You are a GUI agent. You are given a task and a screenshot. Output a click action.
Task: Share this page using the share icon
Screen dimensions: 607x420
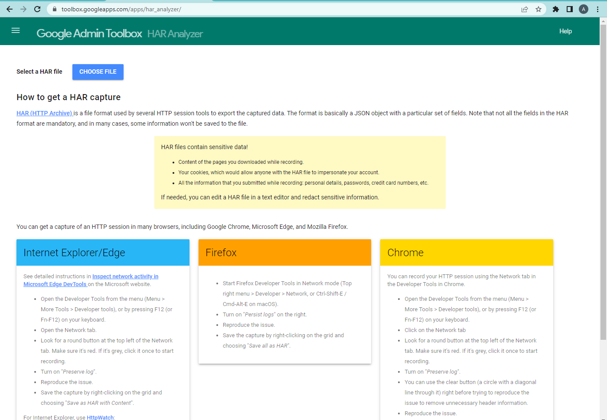pyautogui.click(x=525, y=9)
